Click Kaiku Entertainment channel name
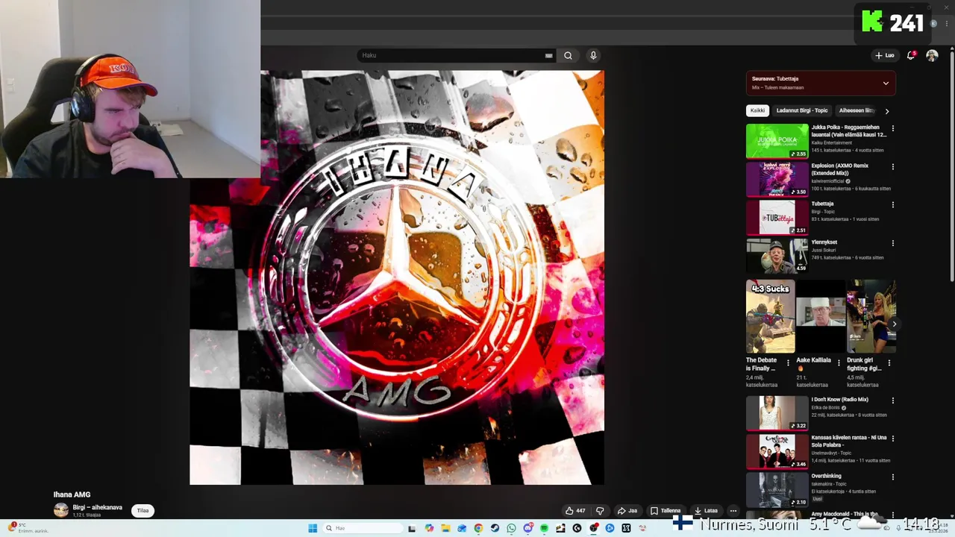955x537 pixels. point(832,142)
